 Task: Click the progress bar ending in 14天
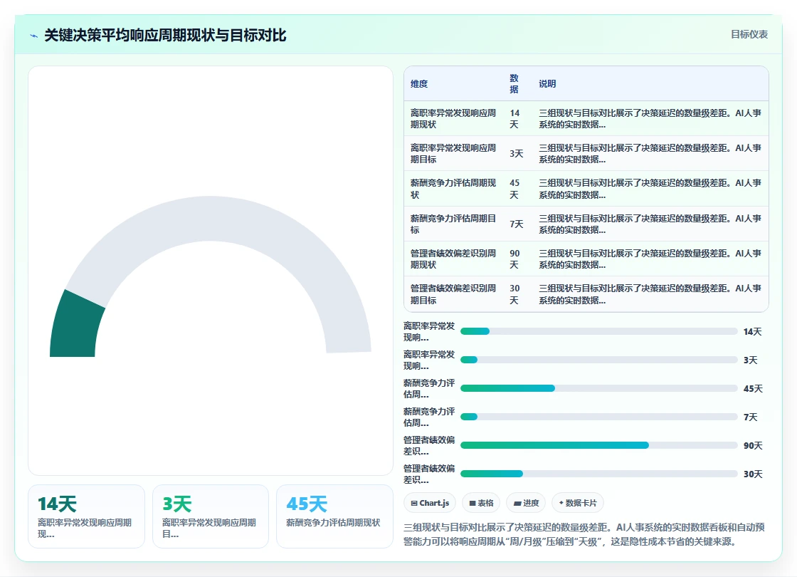pos(598,331)
